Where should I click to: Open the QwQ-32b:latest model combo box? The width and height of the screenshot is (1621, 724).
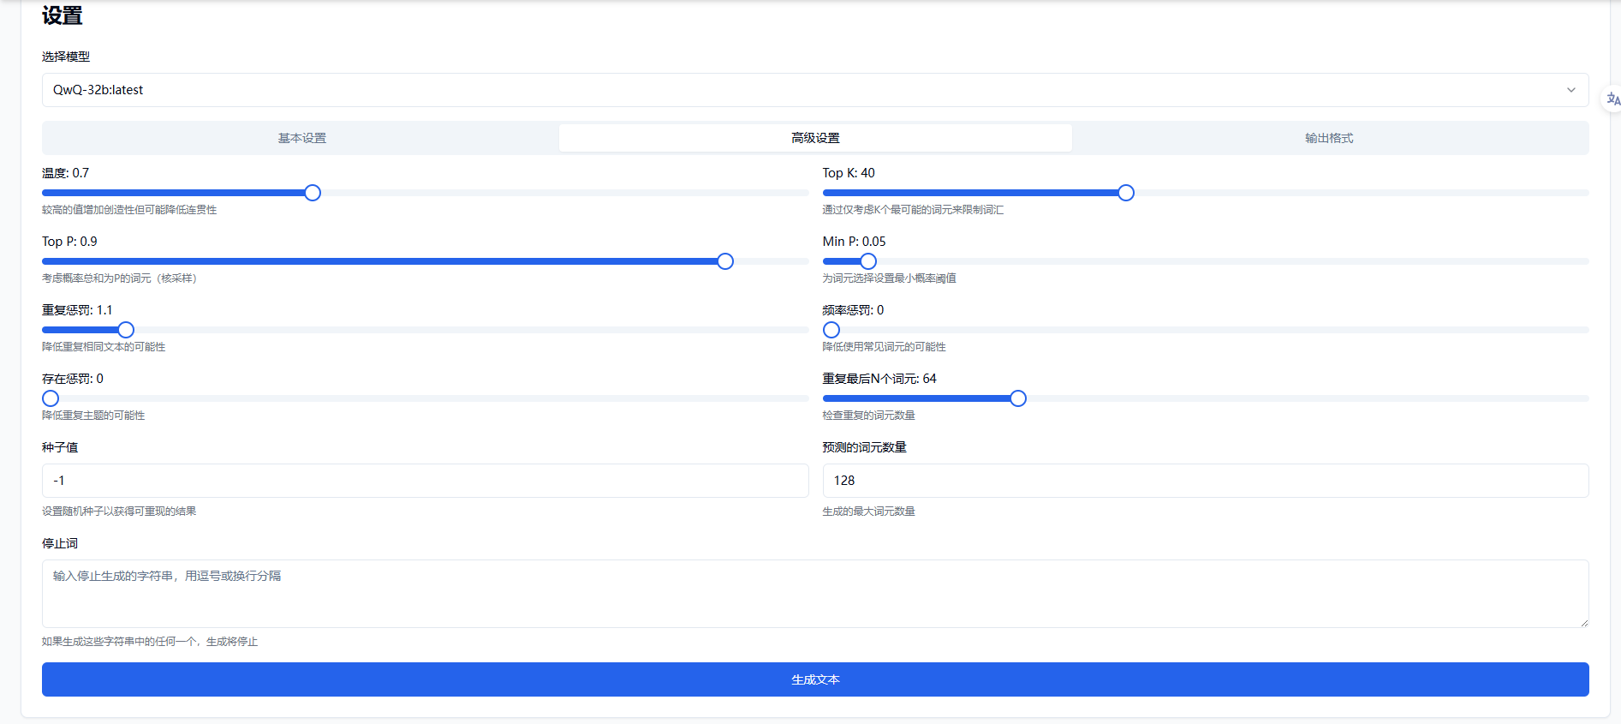click(x=805, y=90)
